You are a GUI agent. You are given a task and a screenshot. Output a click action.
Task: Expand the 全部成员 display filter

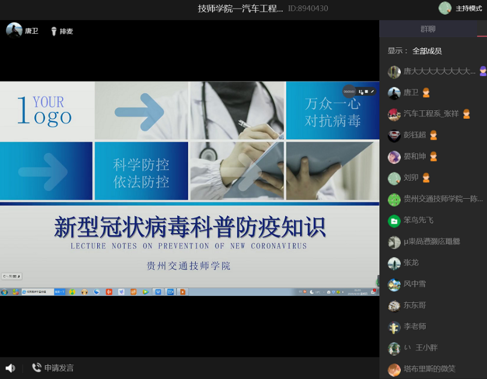427,51
